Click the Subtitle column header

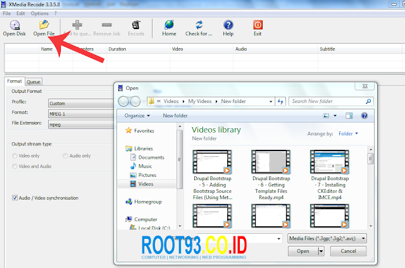point(360,49)
